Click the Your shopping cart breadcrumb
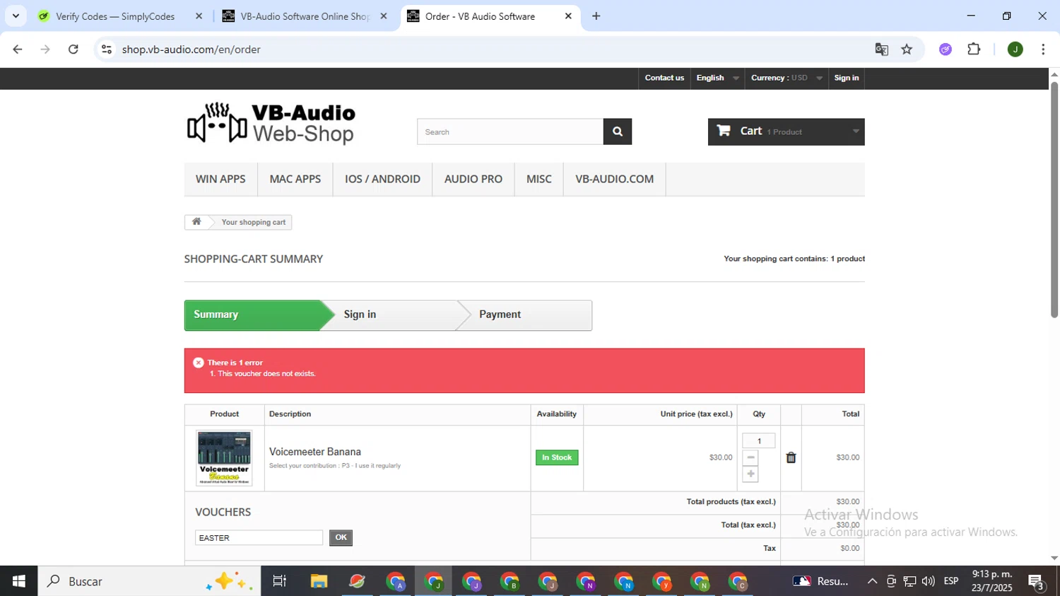The height and width of the screenshot is (596, 1060). click(253, 222)
